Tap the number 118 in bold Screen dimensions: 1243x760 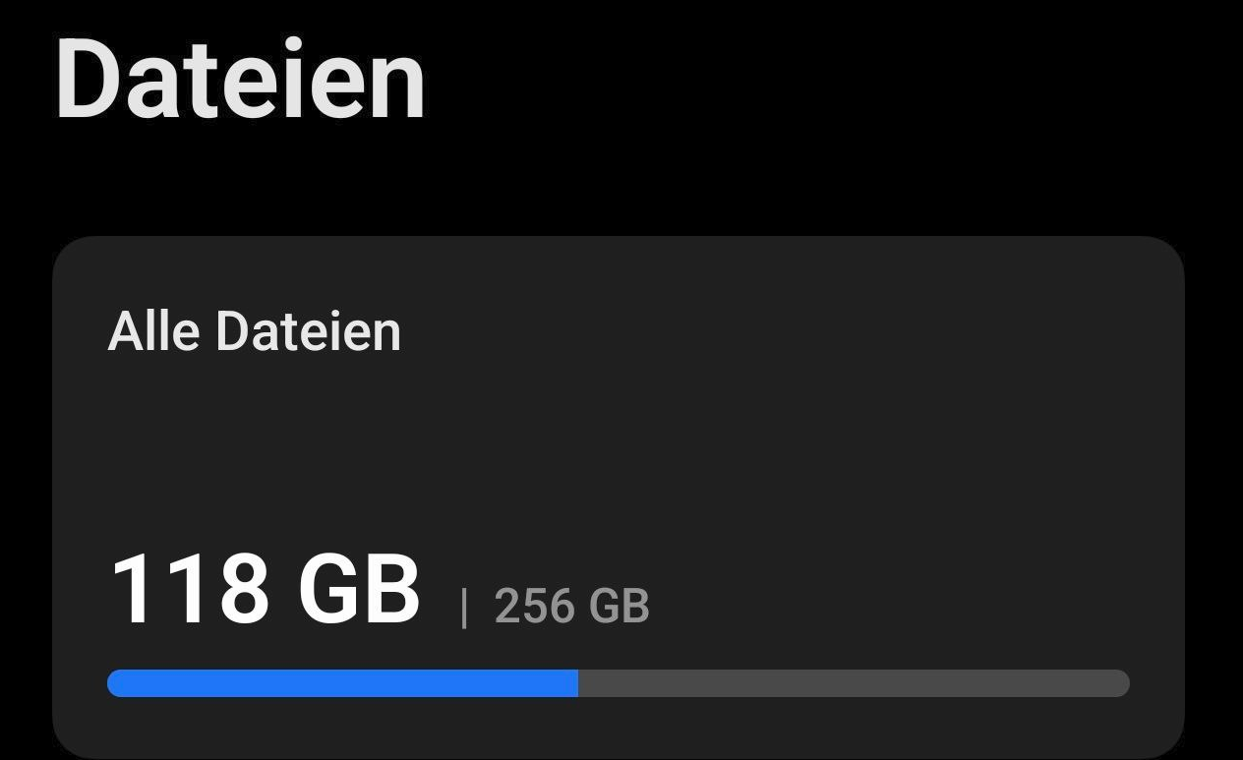190,589
